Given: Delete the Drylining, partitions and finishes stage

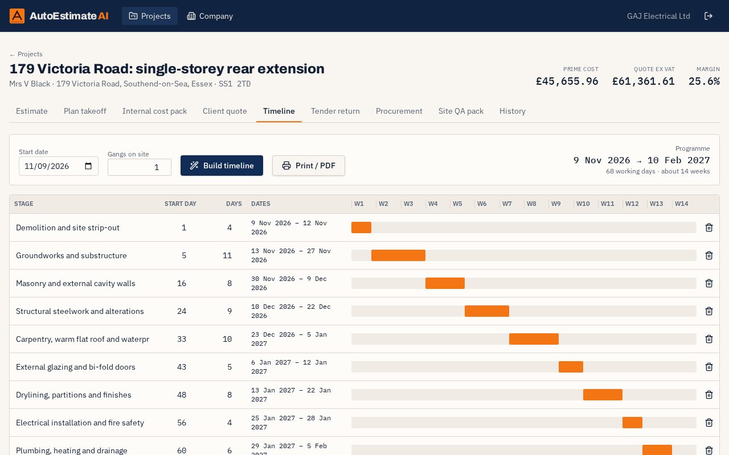Looking at the screenshot, I should (x=709, y=395).
